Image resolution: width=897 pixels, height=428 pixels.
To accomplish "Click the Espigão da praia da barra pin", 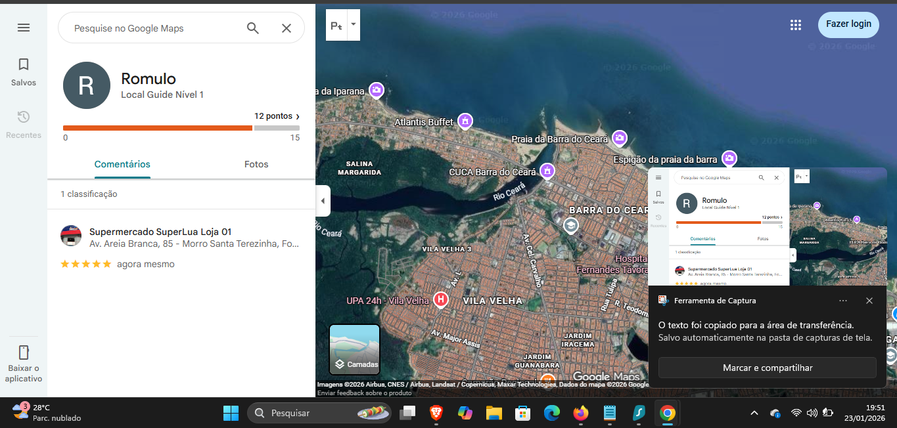I will [729, 158].
